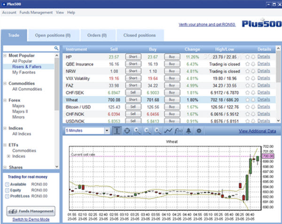
Task: Click help icon beside Profit/Loss
Action: (x=7, y=196)
